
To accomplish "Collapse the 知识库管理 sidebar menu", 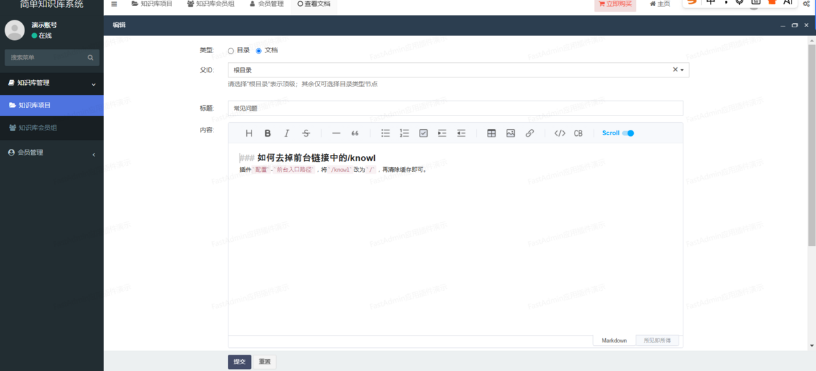I will pyautogui.click(x=52, y=83).
